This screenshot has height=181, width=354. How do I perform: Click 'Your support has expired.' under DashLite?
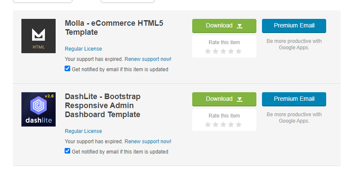94,142
